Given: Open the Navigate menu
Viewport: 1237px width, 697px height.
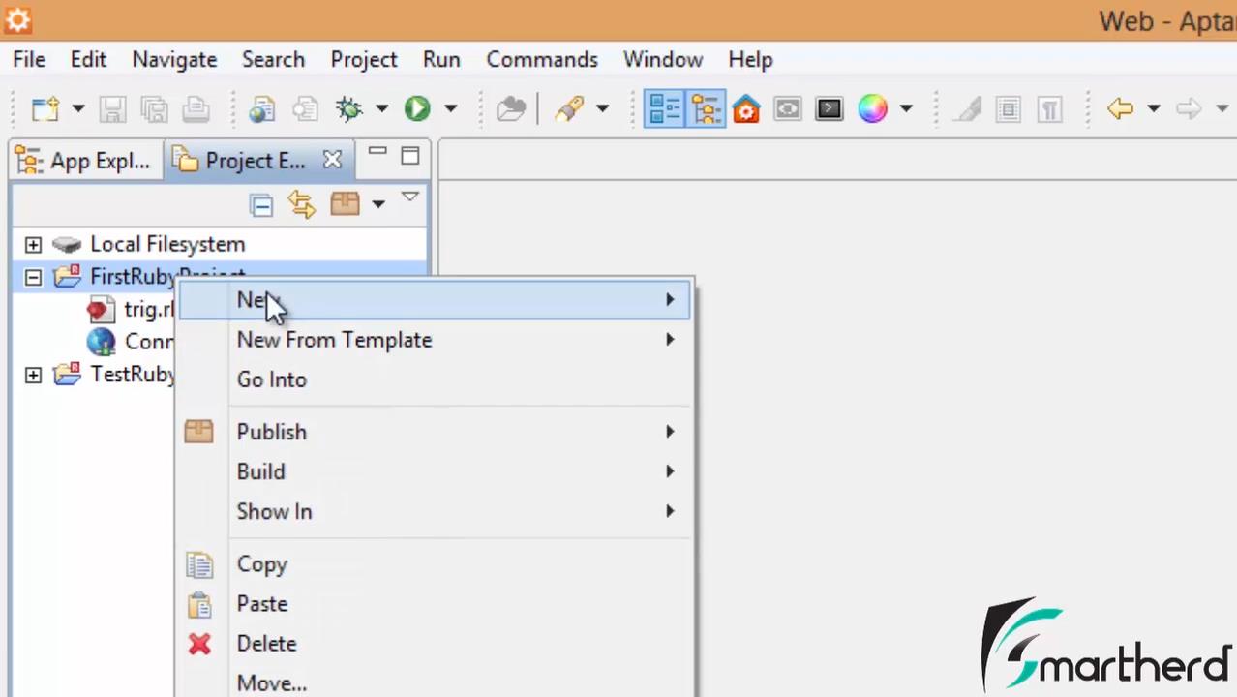Looking at the screenshot, I should pos(174,59).
